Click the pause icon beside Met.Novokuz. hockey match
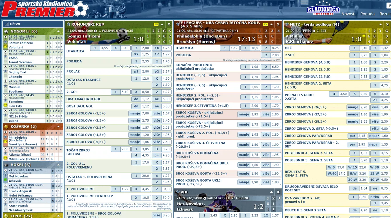 coord(5,170)
